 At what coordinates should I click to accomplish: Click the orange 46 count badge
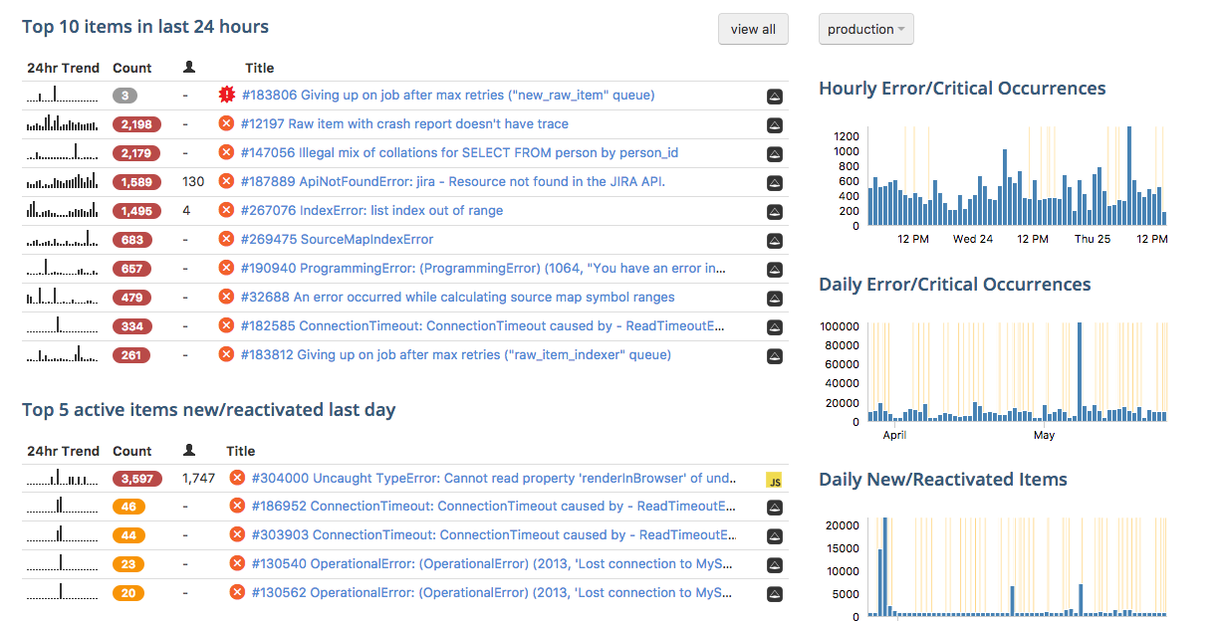[x=129, y=508]
